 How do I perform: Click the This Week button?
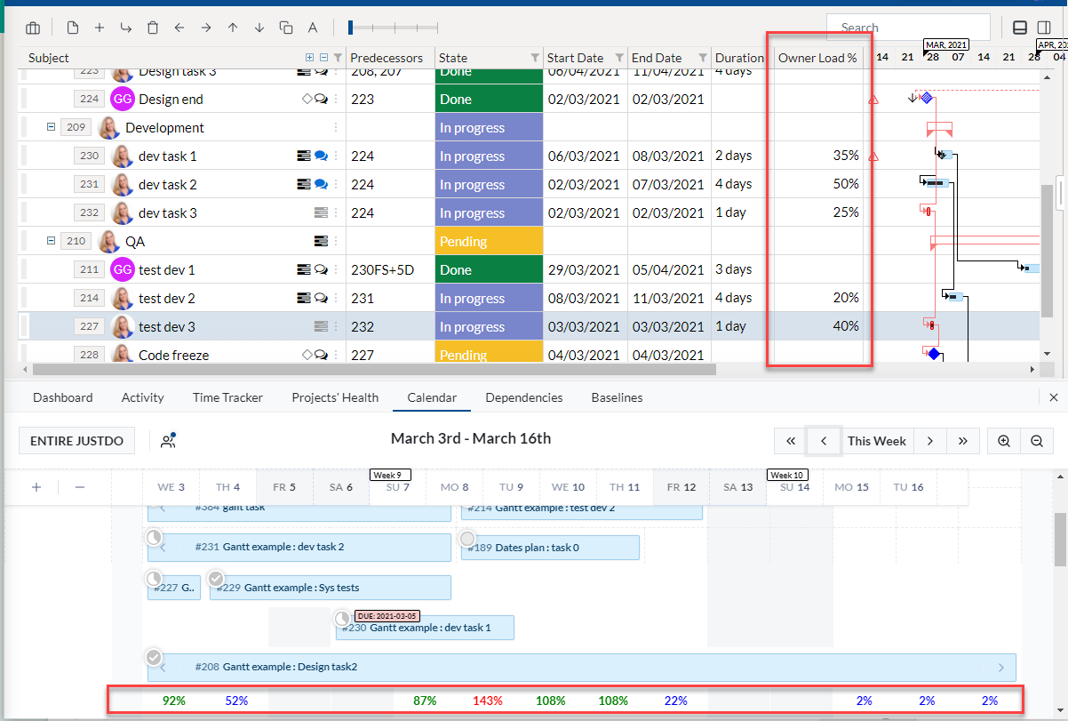click(x=877, y=440)
